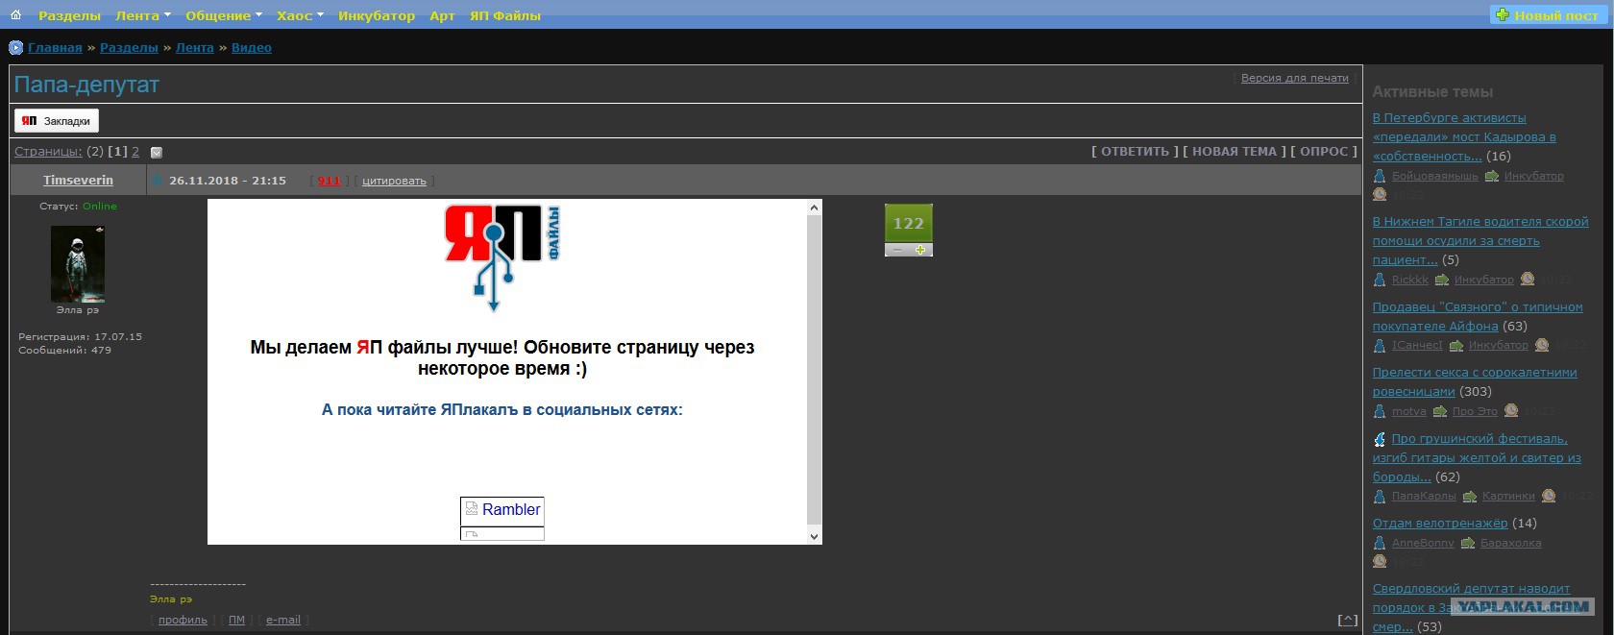Open user icon beside motya
The image size is (1614, 635).
[1380, 411]
